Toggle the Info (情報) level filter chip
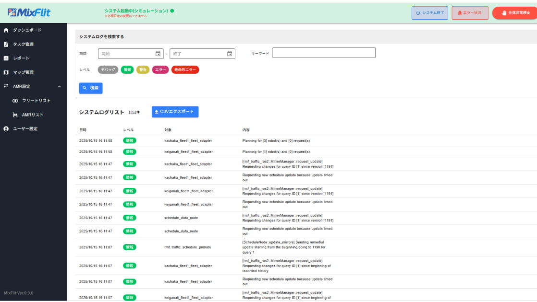The height and width of the screenshot is (302, 537). coord(127,70)
